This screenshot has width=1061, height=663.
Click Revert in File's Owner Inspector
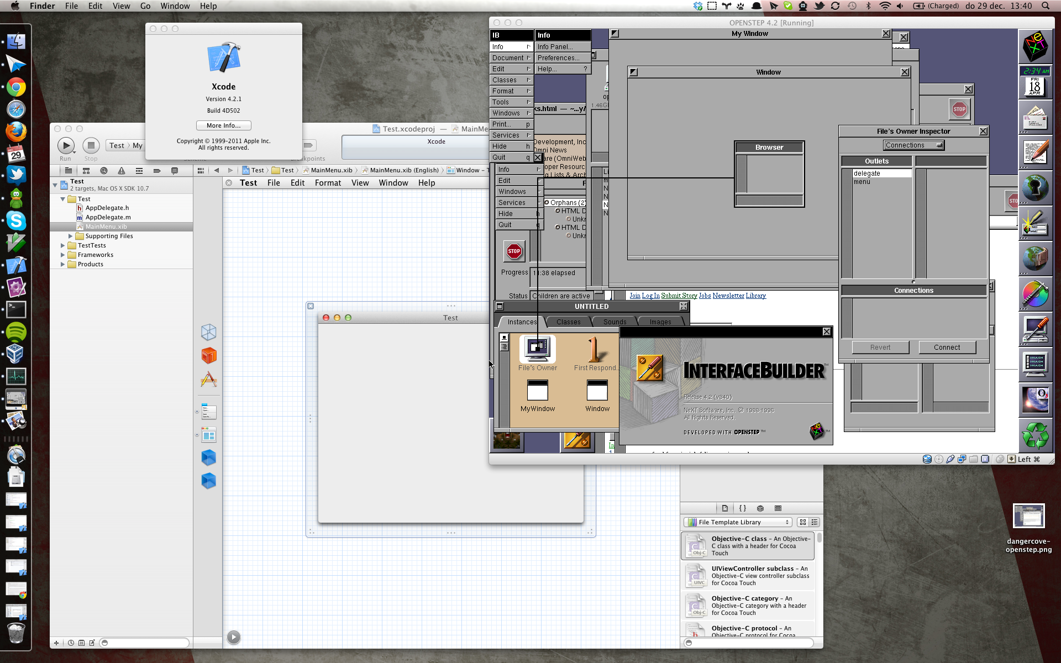click(x=880, y=348)
